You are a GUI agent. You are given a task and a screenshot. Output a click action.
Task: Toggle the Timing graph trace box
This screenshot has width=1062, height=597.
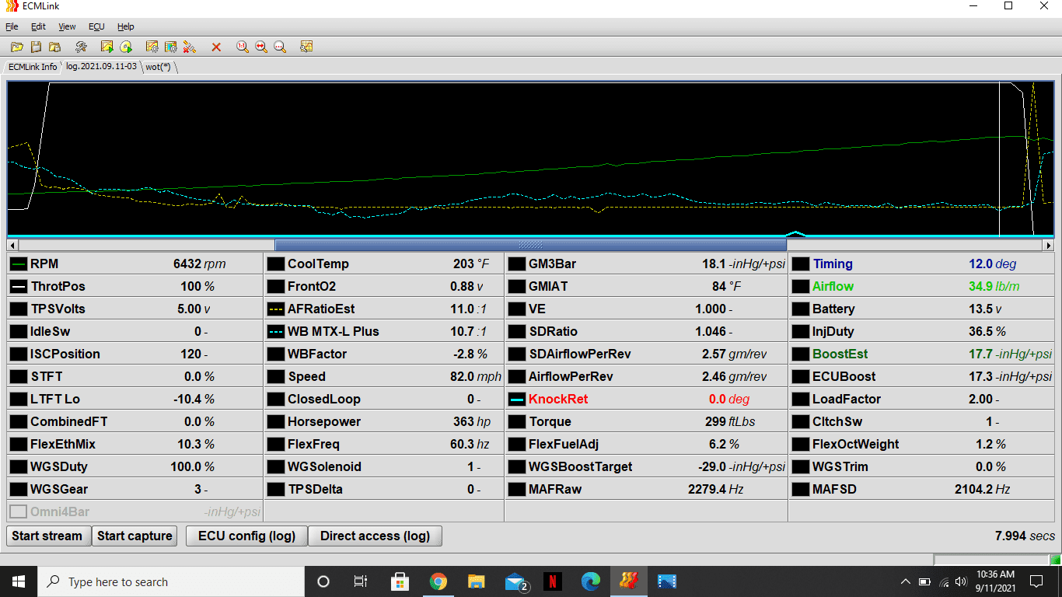tap(800, 264)
